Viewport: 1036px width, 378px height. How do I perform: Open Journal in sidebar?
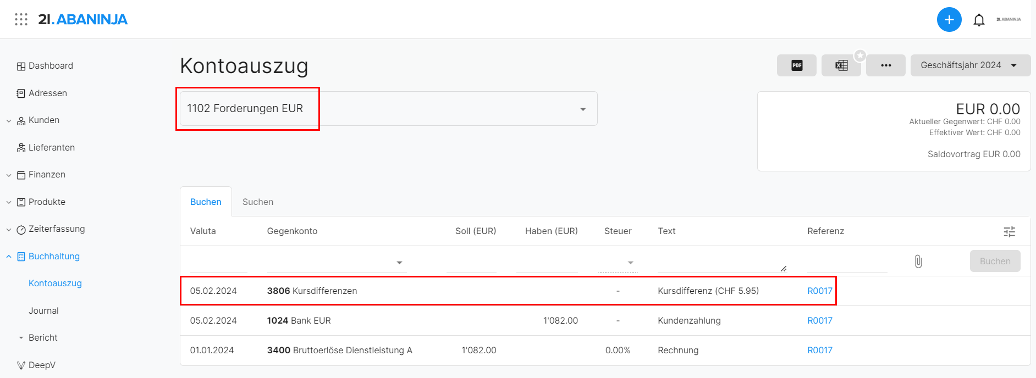pos(43,311)
